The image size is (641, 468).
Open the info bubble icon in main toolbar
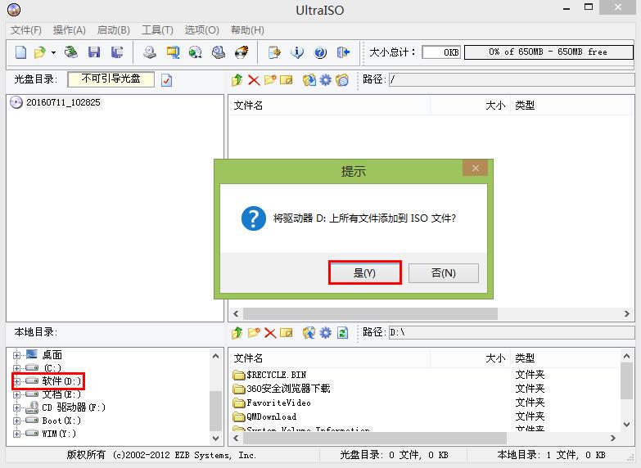297,52
